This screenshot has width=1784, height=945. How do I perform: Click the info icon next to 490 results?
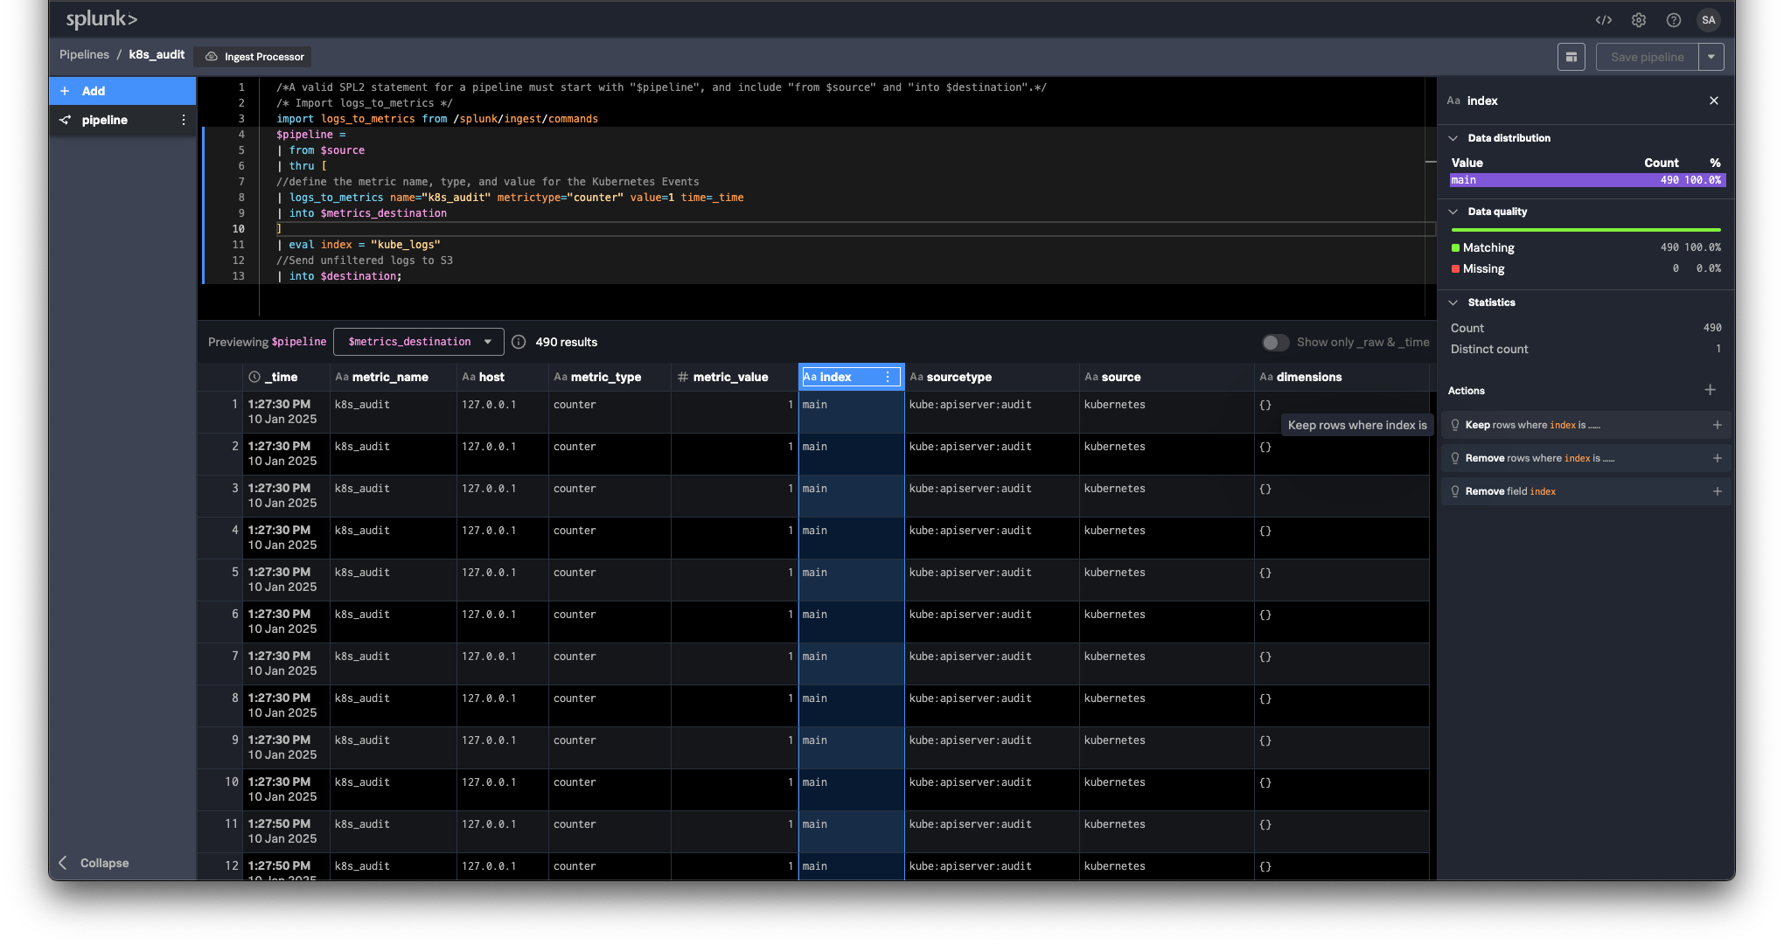pyautogui.click(x=519, y=342)
